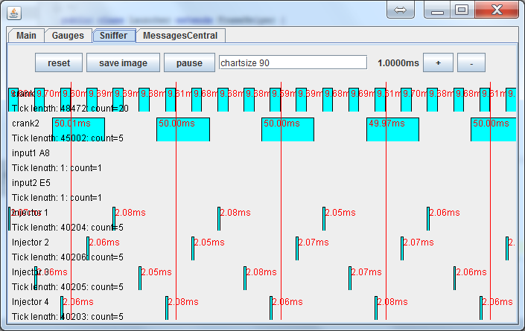Select the Sniffer tab
Screen dimensions: 525x331
pyautogui.click(x=114, y=36)
